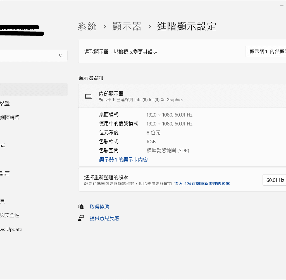Select the 協助工具 sidebar item
The image size is (286, 280).
click(x=3, y=201)
